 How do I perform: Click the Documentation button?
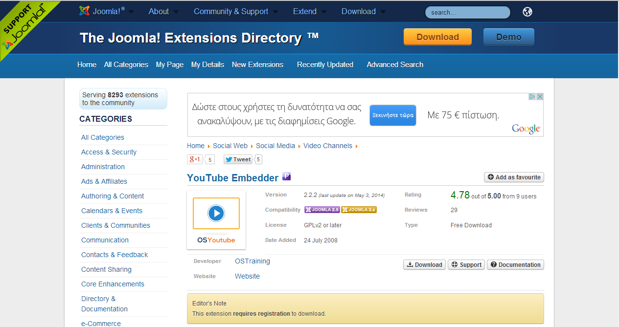(x=515, y=264)
